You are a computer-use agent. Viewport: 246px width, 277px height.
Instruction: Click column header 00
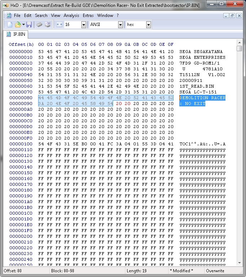(41, 44)
